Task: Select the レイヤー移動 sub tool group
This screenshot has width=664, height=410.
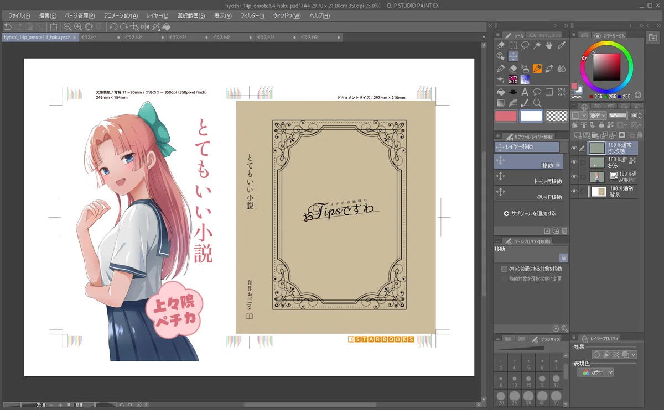Action: click(x=527, y=147)
